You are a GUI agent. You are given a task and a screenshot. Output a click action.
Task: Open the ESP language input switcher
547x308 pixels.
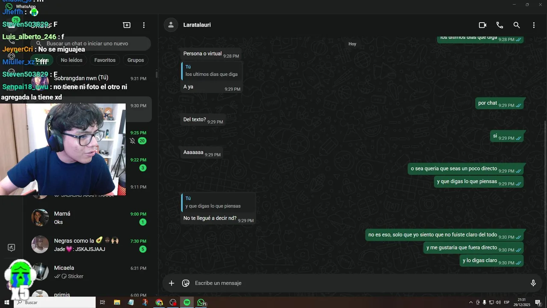[507, 302]
